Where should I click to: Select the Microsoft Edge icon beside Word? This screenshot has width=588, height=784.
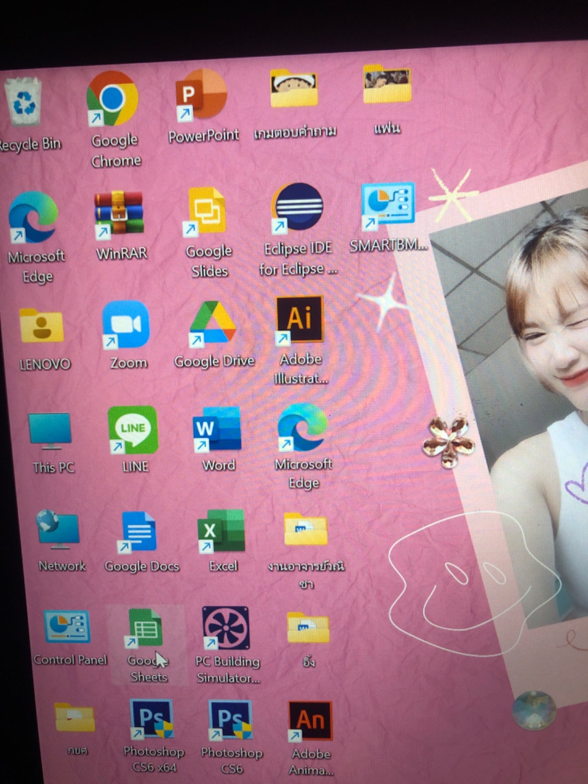tap(303, 427)
